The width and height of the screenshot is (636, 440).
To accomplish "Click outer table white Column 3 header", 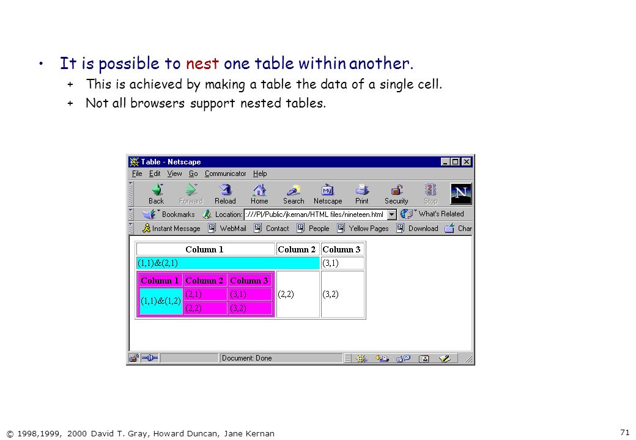I will 342,249.
